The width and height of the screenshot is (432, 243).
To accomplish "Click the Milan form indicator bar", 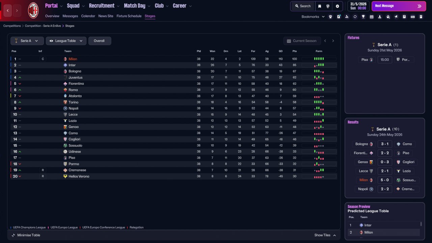I will 319,59.
